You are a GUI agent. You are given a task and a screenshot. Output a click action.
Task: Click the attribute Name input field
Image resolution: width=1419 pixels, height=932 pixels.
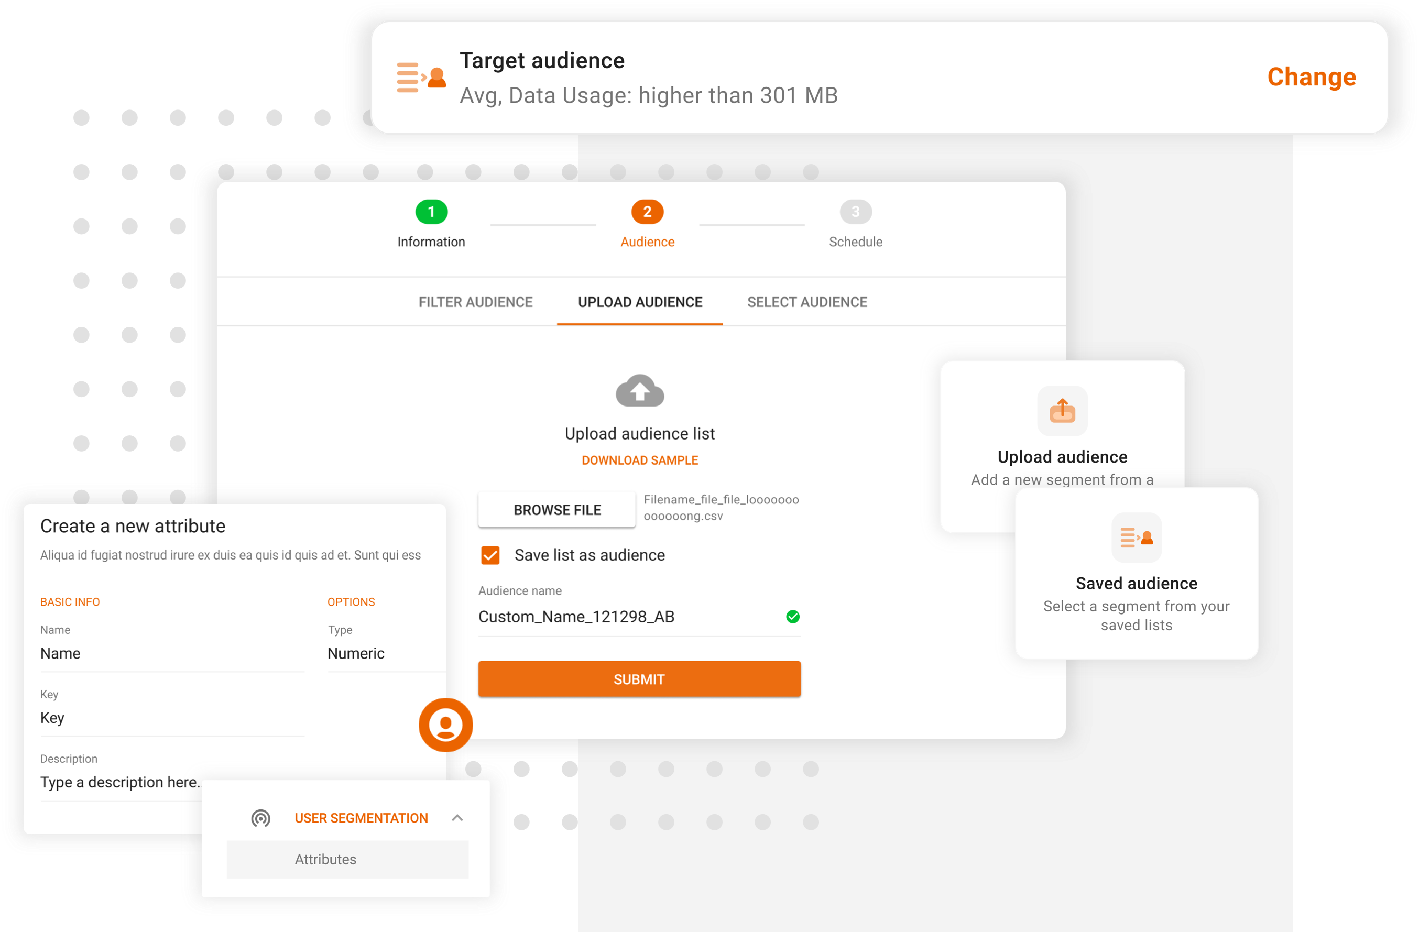pyautogui.click(x=172, y=654)
